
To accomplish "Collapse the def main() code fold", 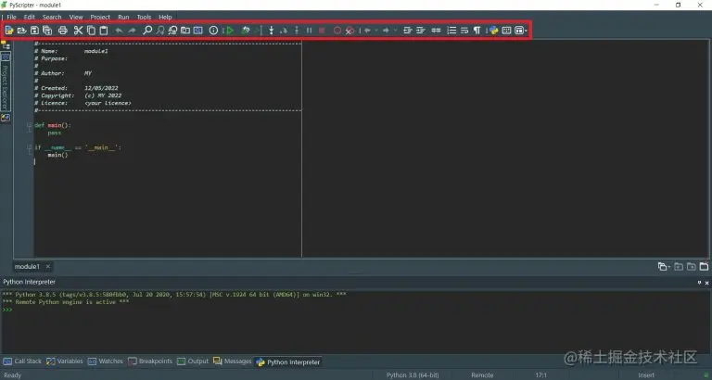I will pyautogui.click(x=29, y=125).
